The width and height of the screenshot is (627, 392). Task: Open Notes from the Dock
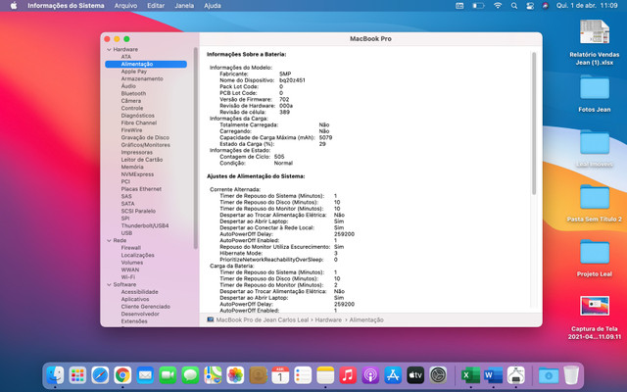[x=325, y=375]
